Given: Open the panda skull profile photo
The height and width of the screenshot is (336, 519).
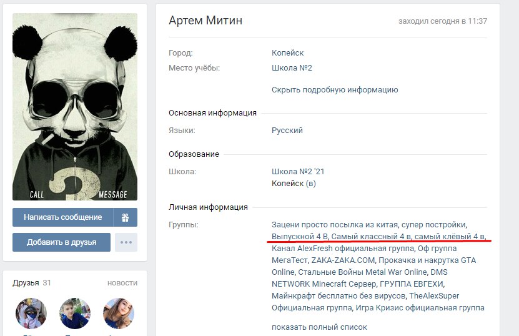Looking at the screenshot, I should (x=75, y=107).
